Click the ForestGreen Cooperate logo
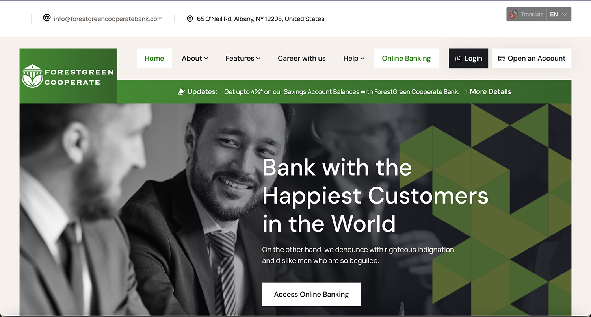This screenshot has height=317, width=591. [x=68, y=76]
